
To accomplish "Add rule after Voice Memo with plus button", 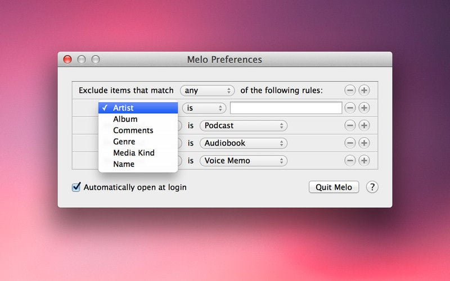I will click(364, 160).
